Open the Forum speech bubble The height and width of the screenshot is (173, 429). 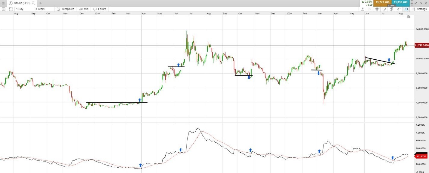(x=99, y=9)
